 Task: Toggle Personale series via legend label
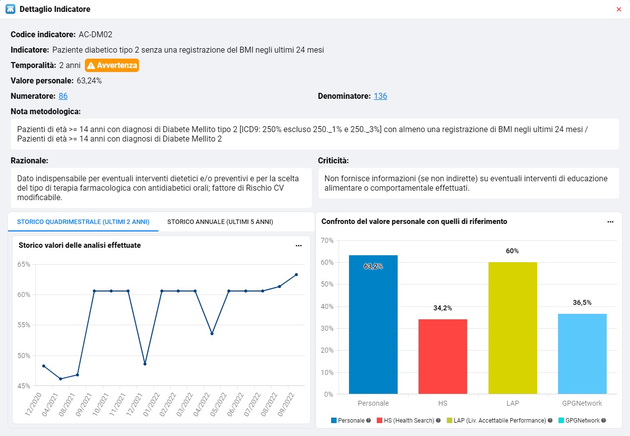[x=351, y=420]
